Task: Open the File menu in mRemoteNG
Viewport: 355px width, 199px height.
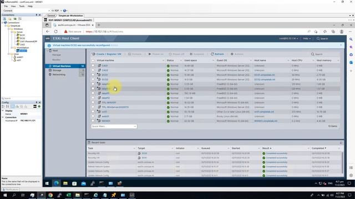Action: (x=6, y=6)
